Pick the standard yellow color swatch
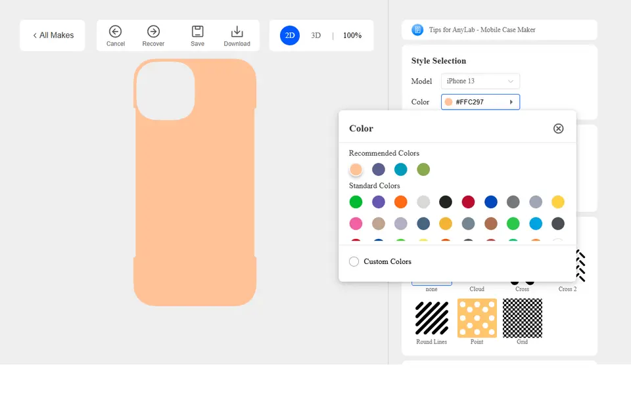631x394 pixels. click(558, 202)
